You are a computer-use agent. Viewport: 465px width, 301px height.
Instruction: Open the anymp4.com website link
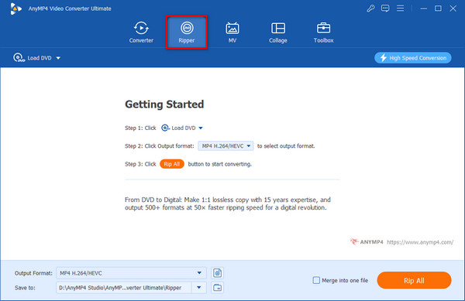click(x=420, y=242)
